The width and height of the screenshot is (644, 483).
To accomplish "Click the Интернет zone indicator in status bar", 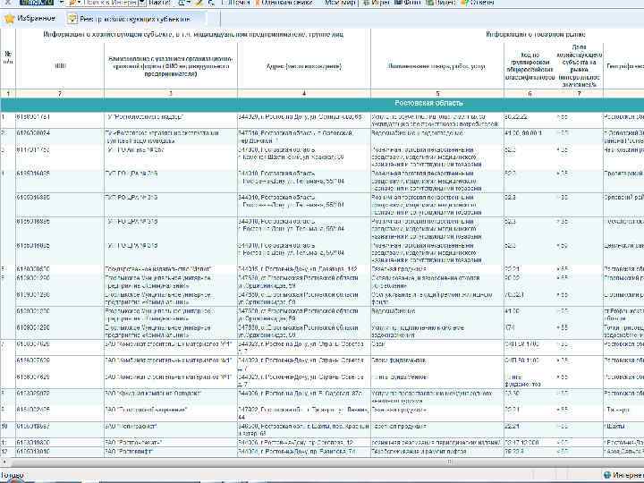I will pos(622,476).
